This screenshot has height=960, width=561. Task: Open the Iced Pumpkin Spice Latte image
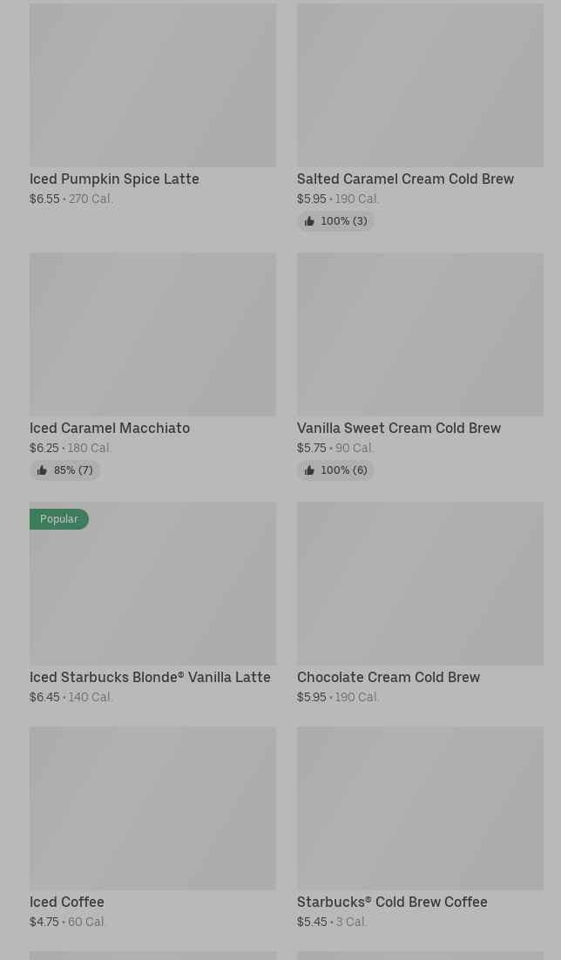pyautogui.click(x=152, y=85)
